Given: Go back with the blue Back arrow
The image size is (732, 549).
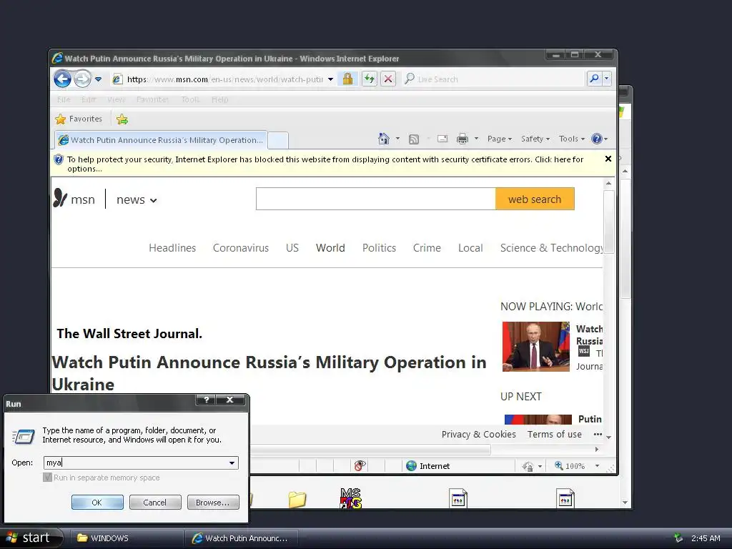Looking at the screenshot, I should tap(62, 79).
